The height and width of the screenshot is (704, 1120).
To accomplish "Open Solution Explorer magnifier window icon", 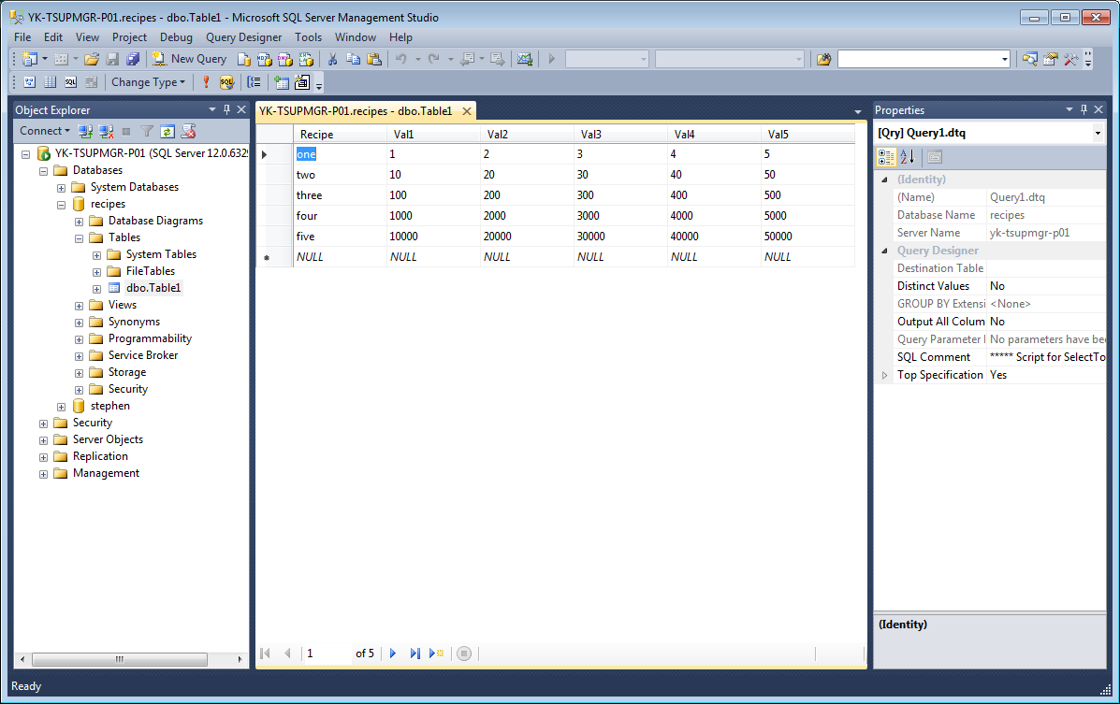I will [x=1029, y=59].
